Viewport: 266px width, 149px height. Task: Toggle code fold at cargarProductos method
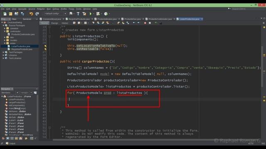click(49, 62)
